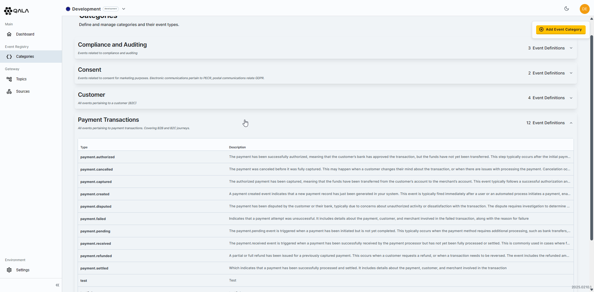
Task: Select the payment.pending row
Action: [x=325, y=231]
